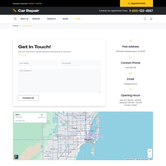The height and width of the screenshot is (166, 166).
Task: Click the Get In Touch! heading
Action: pyautogui.click(x=34, y=47)
